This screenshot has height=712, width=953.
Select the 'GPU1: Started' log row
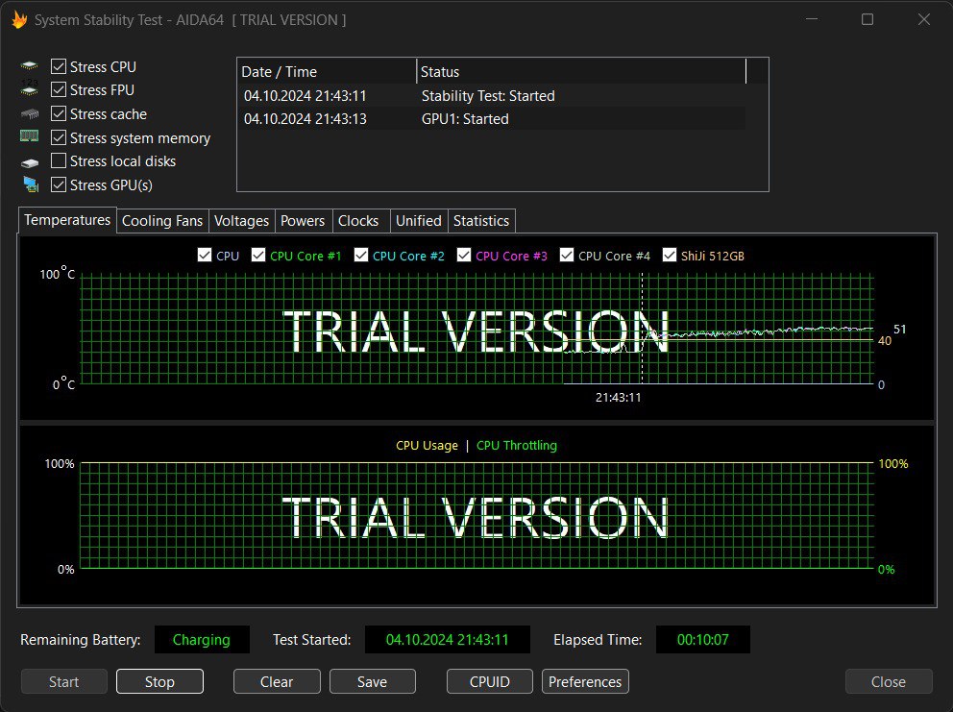coord(491,119)
